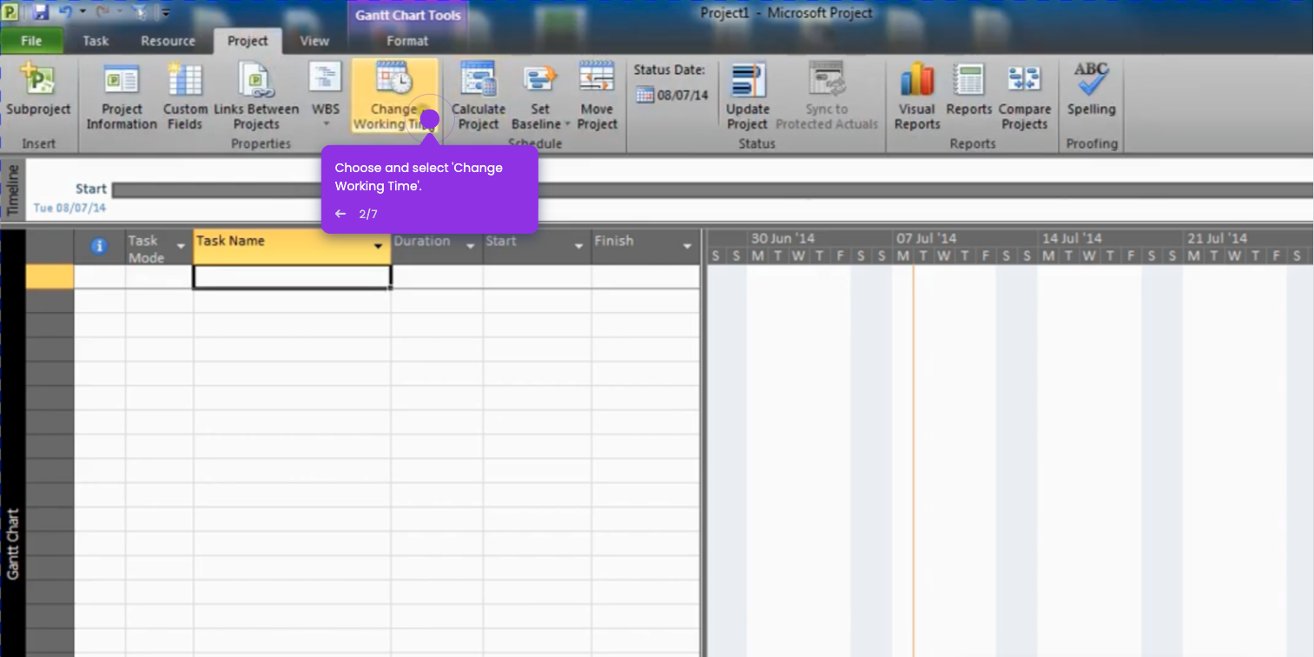
Task: Click the Gantt Chart side label
Action: (x=12, y=544)
